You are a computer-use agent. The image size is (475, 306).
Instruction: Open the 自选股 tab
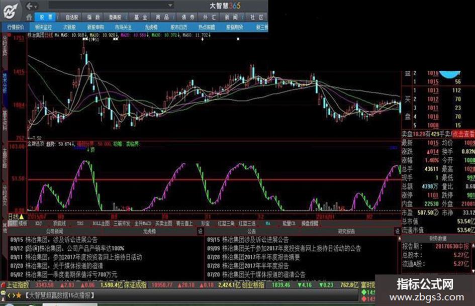pyautogui.click(x=72, y=17)
